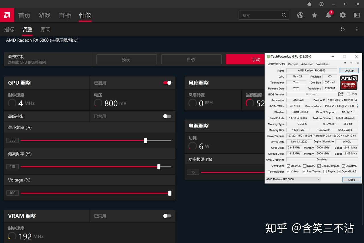Choose the 自动 tuning button
The height and width of the screenshot is (243, 364).
pyautogui.click(x=191, y=59)
